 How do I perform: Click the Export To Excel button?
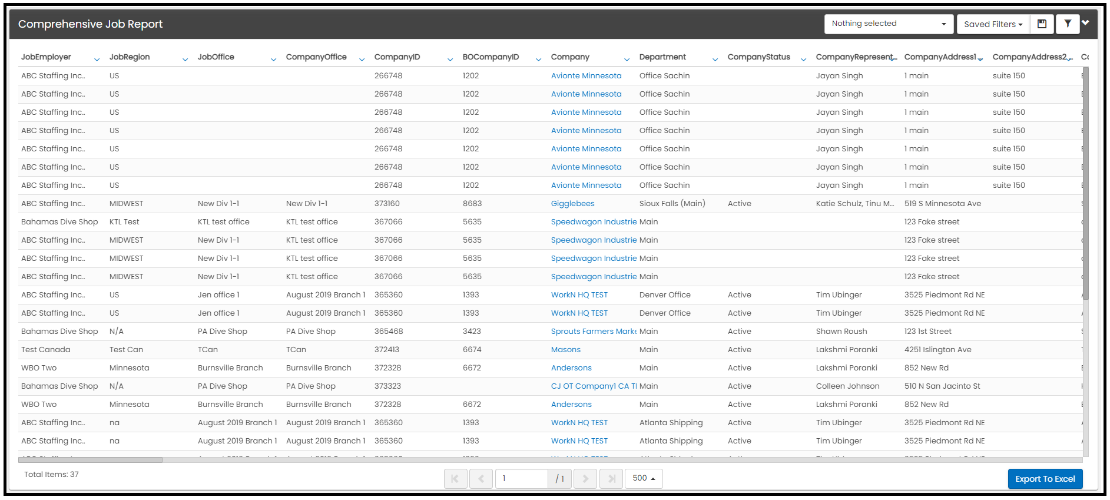point(1045,479)
